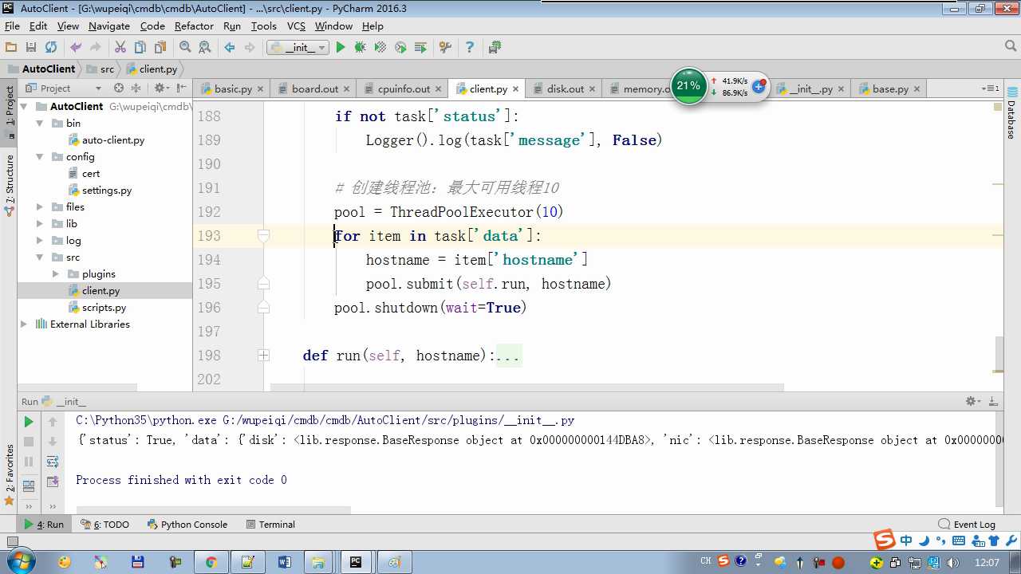Open the Event Log
1021x574 pixels.
[x=967, y=525]
